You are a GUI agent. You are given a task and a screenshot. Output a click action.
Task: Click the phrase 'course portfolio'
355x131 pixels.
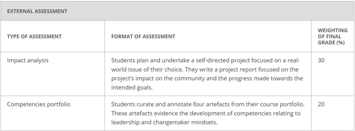pos(282,104)
